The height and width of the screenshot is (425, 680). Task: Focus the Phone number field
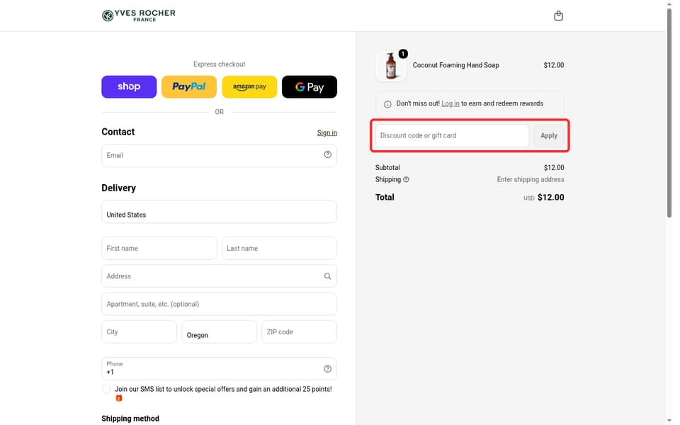coord(219,368)
